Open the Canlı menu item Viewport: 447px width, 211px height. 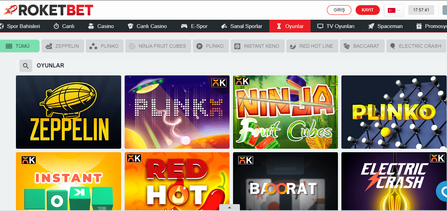64,26
